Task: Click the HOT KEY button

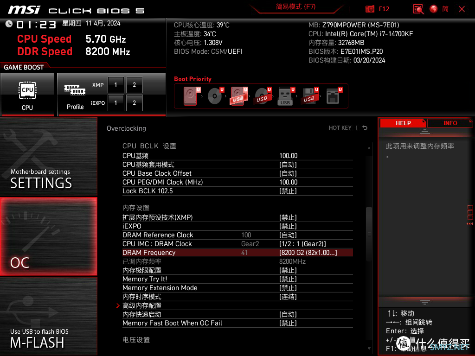Action: [340, 128]
